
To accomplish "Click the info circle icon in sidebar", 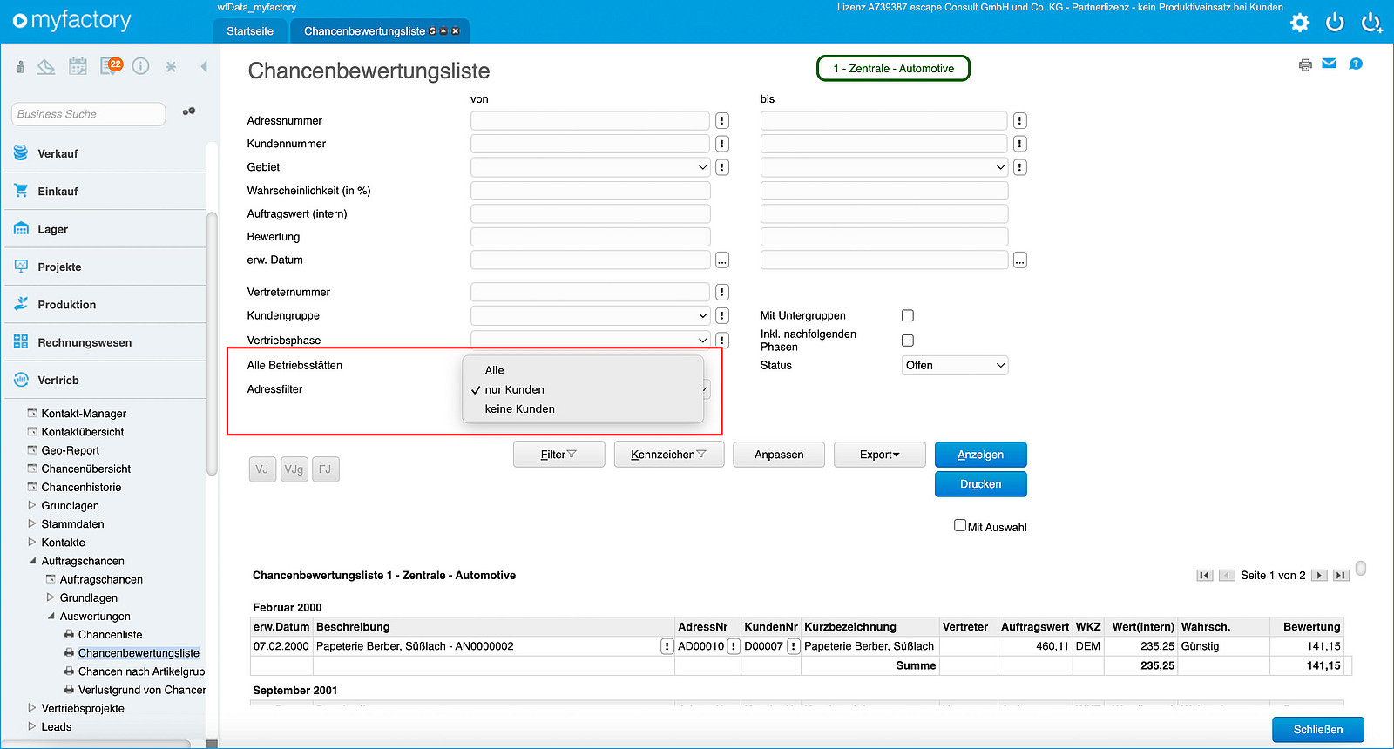I will coord(140,66).
